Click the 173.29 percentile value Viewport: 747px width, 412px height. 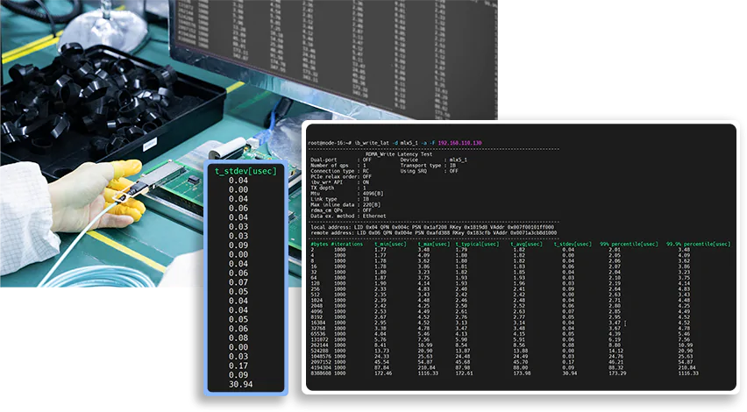point(617,373)
